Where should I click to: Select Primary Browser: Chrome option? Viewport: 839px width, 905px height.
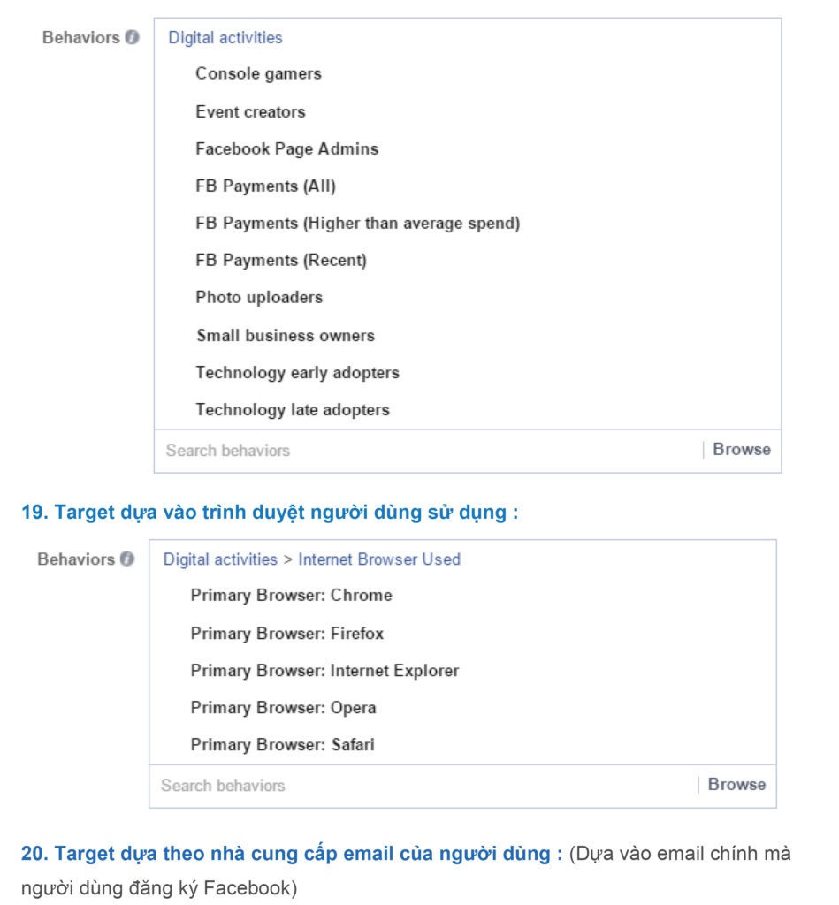291,596
